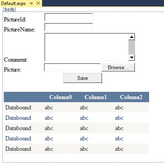Select the Column2 grid header

pos(131,97)
